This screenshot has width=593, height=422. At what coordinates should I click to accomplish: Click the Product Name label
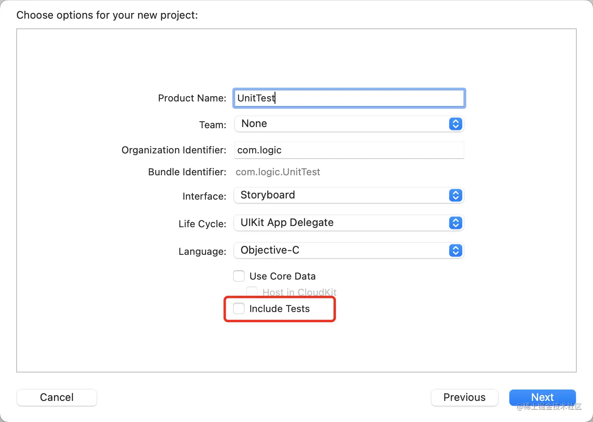192,98
